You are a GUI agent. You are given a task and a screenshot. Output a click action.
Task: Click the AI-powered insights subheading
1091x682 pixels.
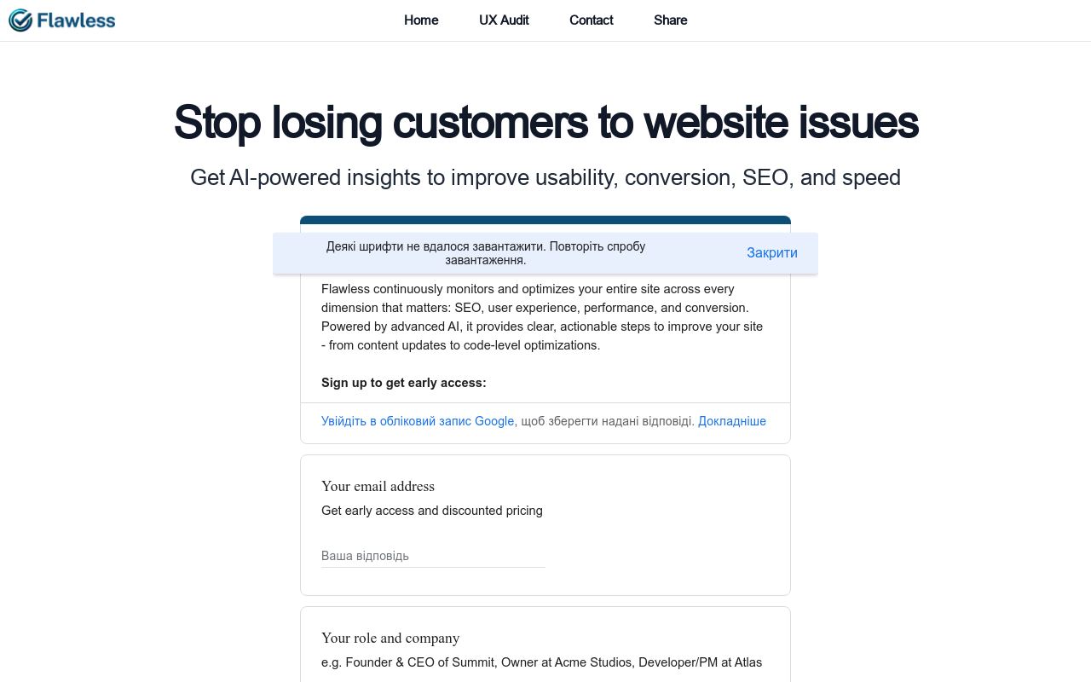click(545, 177)
